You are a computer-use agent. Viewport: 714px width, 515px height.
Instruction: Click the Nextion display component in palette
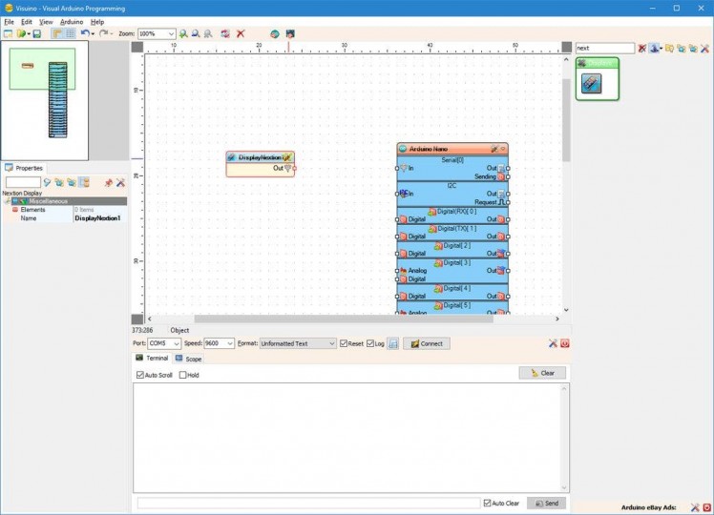click(591, 84)
